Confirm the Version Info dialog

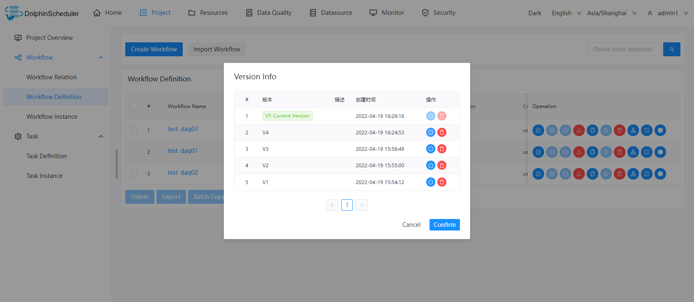coord(445,225)
